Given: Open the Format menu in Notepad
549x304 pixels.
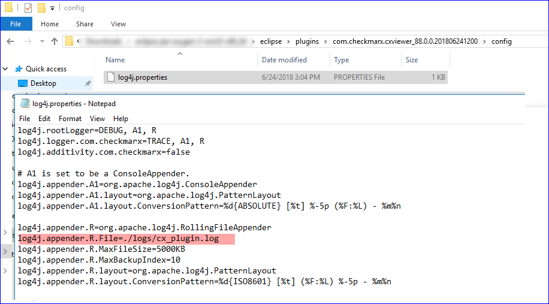Looking at the screenshot, I should tap(70, 119).
